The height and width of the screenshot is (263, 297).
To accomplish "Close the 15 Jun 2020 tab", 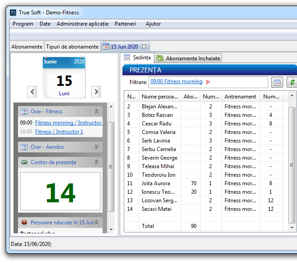I will tap(144, 46).
